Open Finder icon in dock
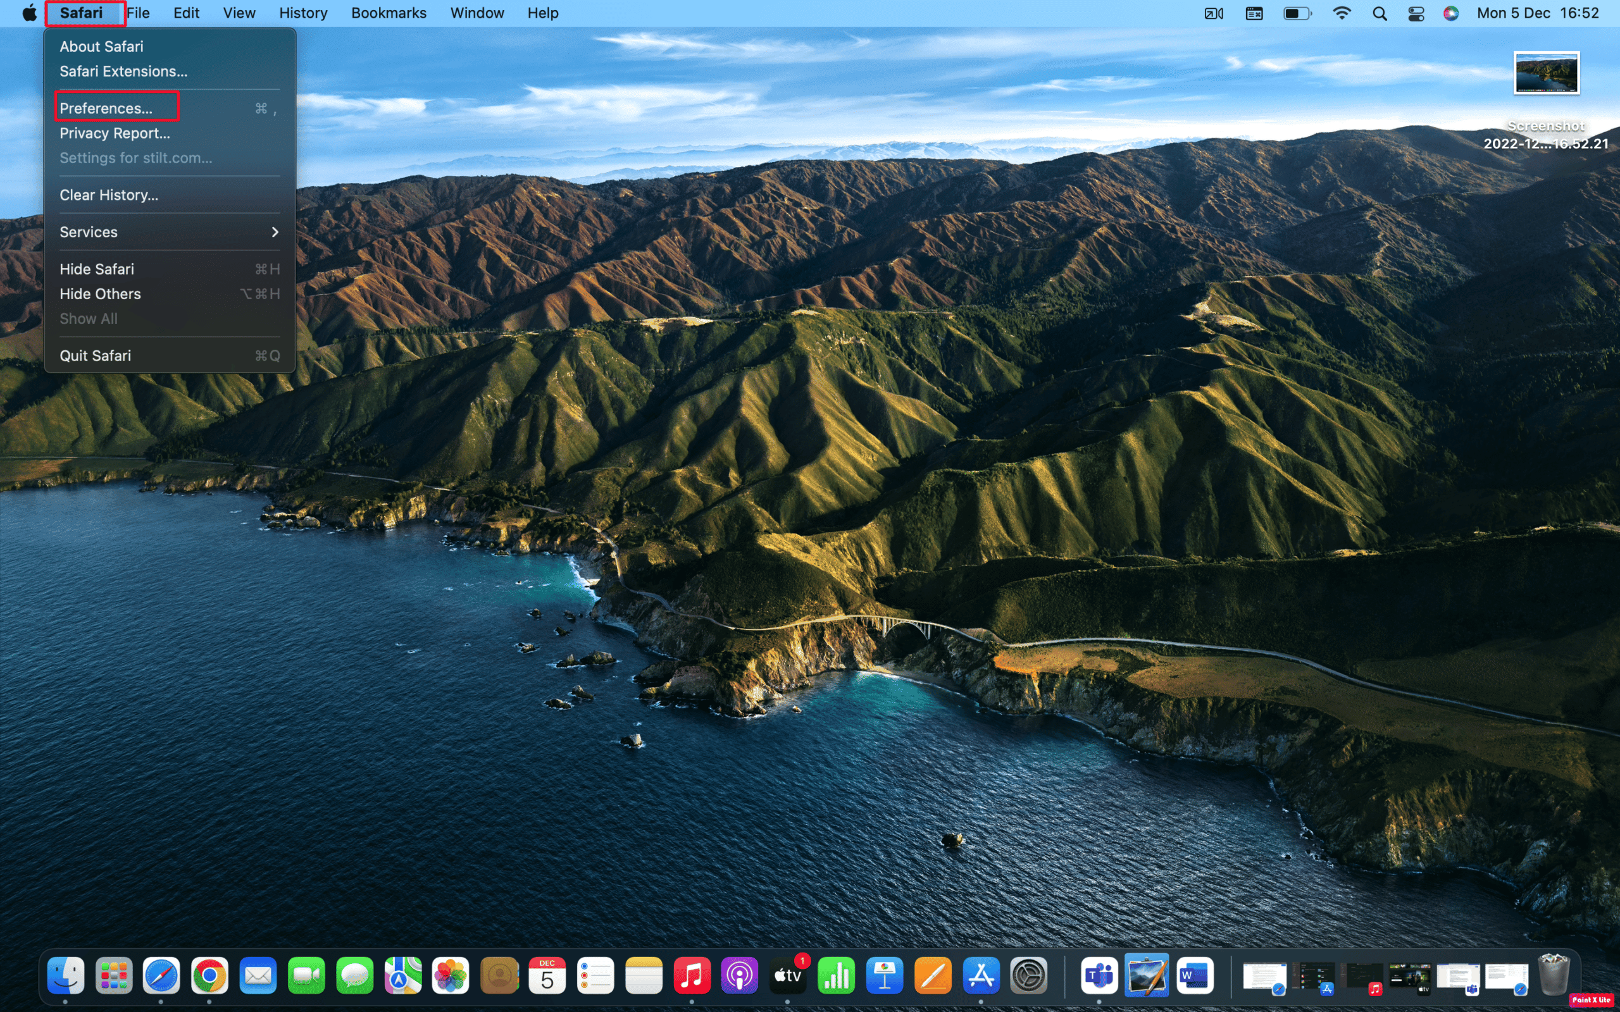The width and height of the screenshot is (1620, 1012). tap(65, 976)
